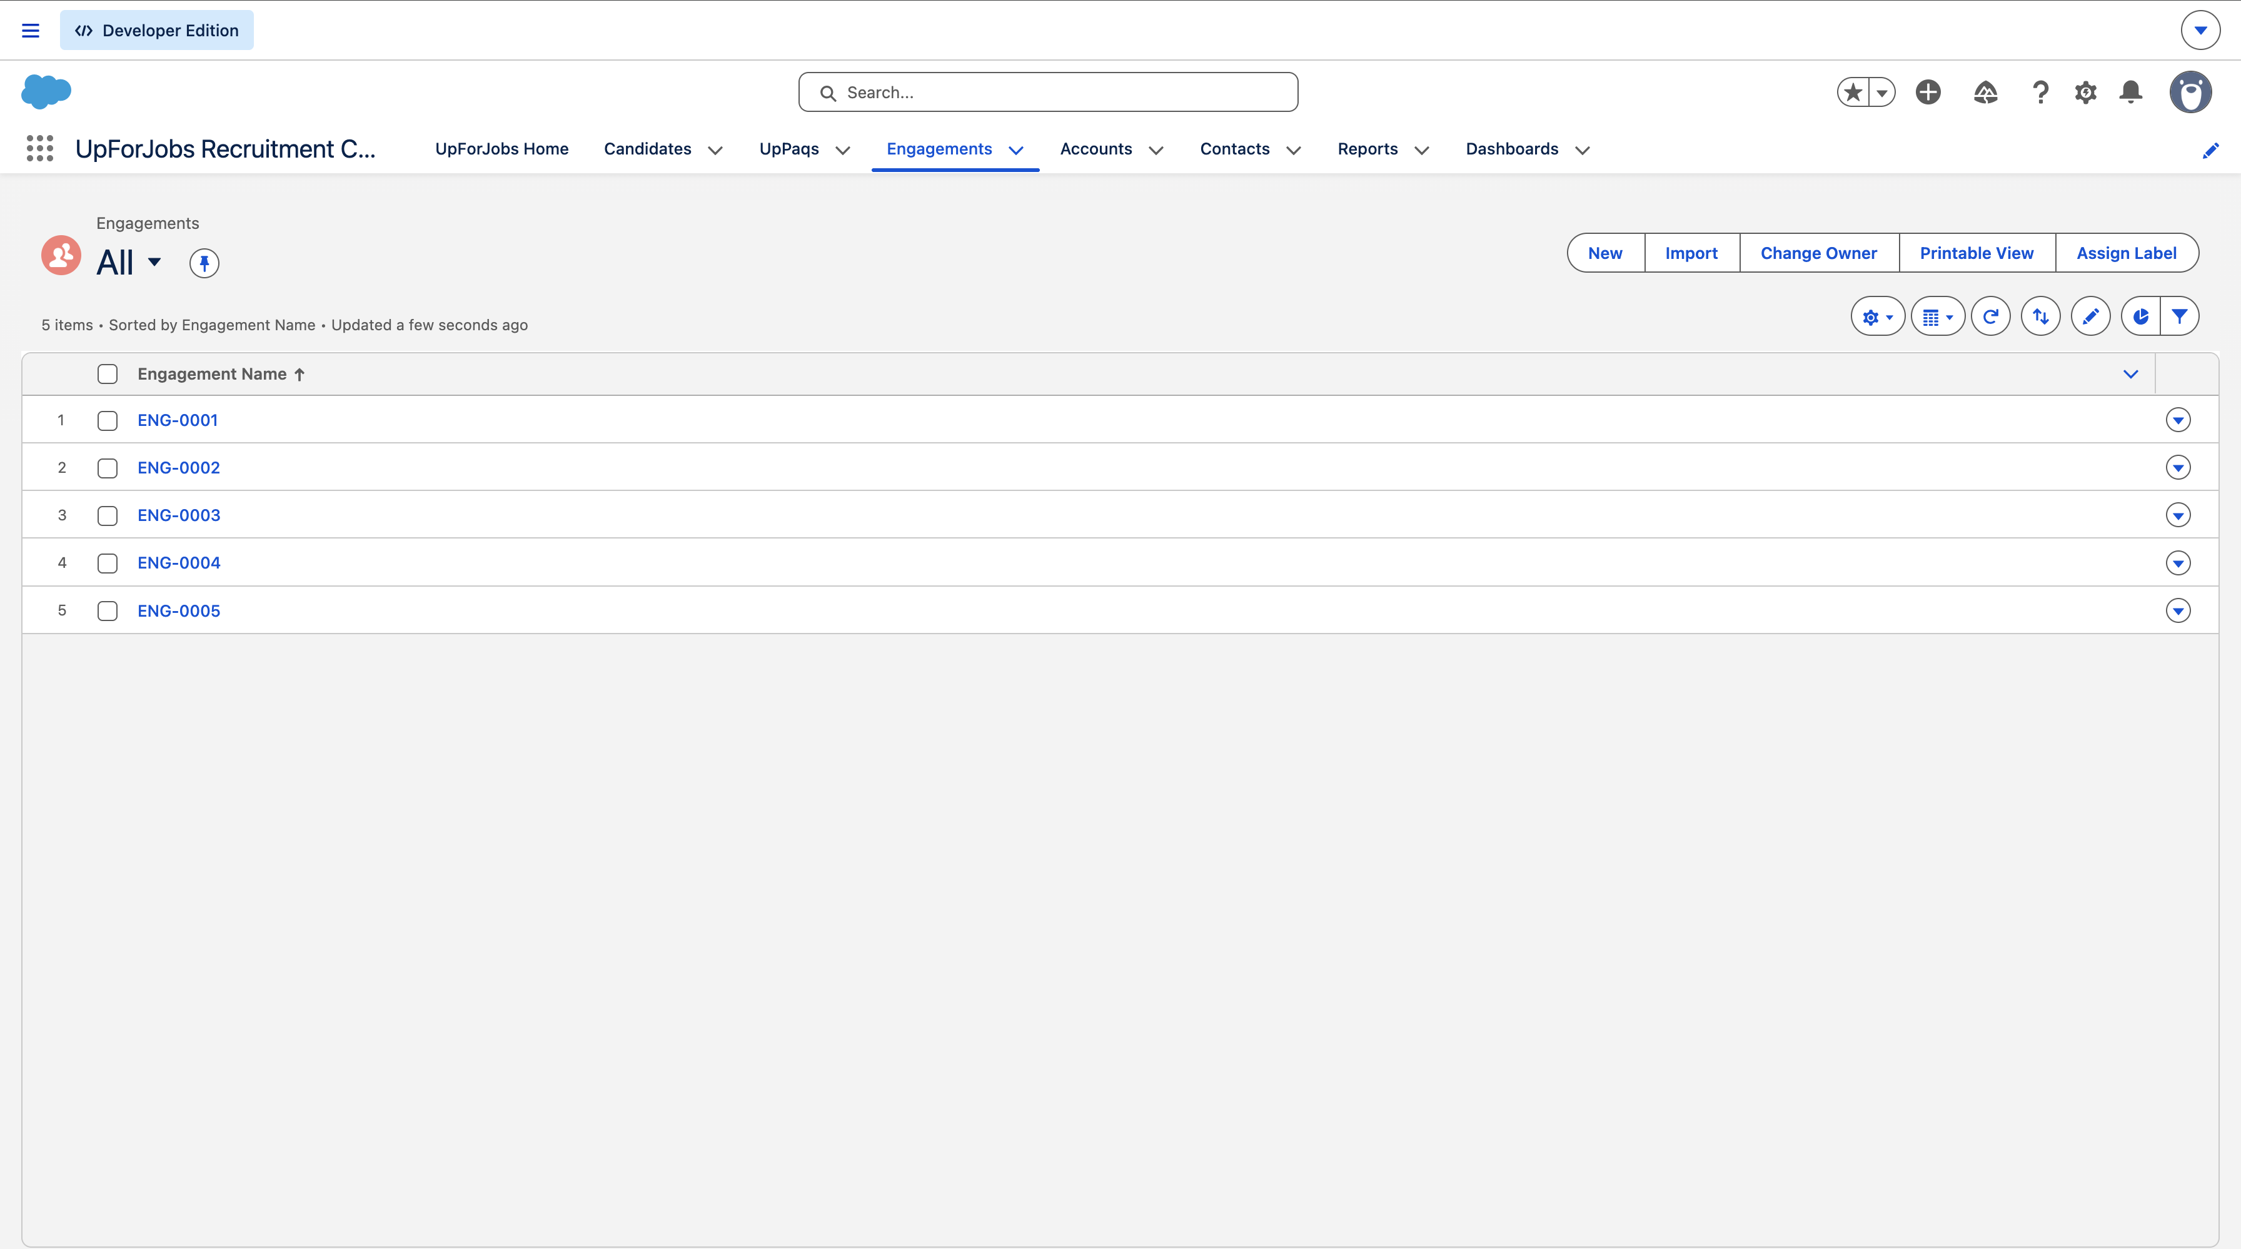Click the Developer Edition badge
Image resolution: width=2241 pixels, height=1249 pixels.
156,31
